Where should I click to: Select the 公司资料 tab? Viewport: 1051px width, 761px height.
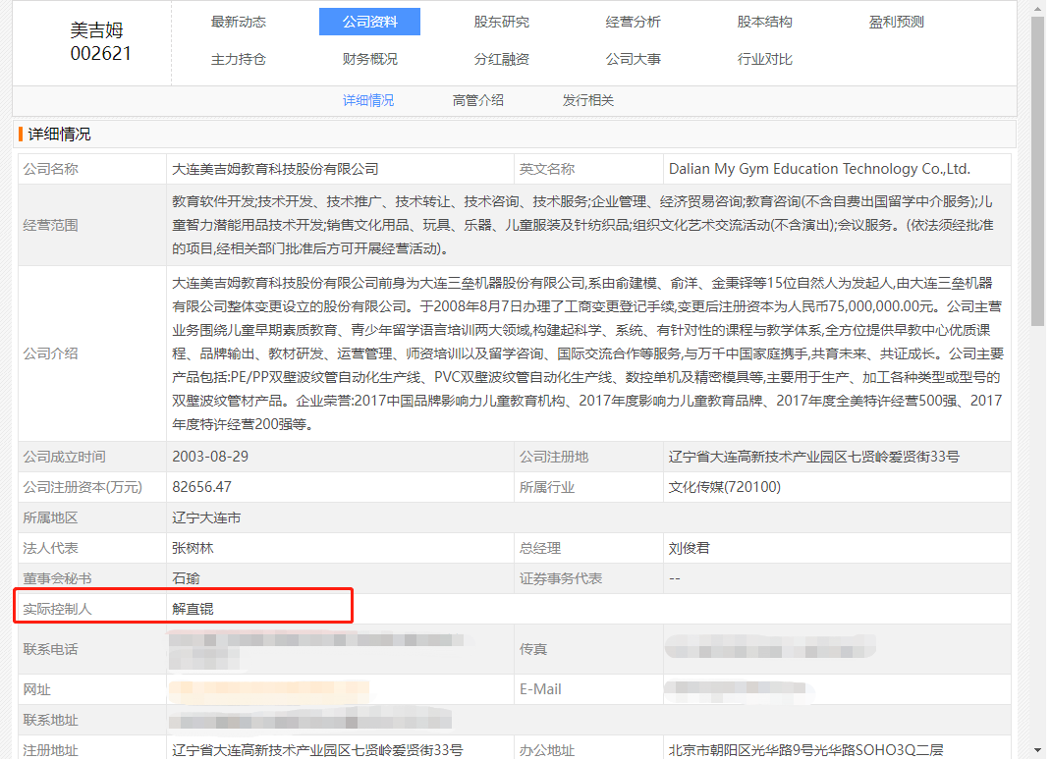pos(369,22)
